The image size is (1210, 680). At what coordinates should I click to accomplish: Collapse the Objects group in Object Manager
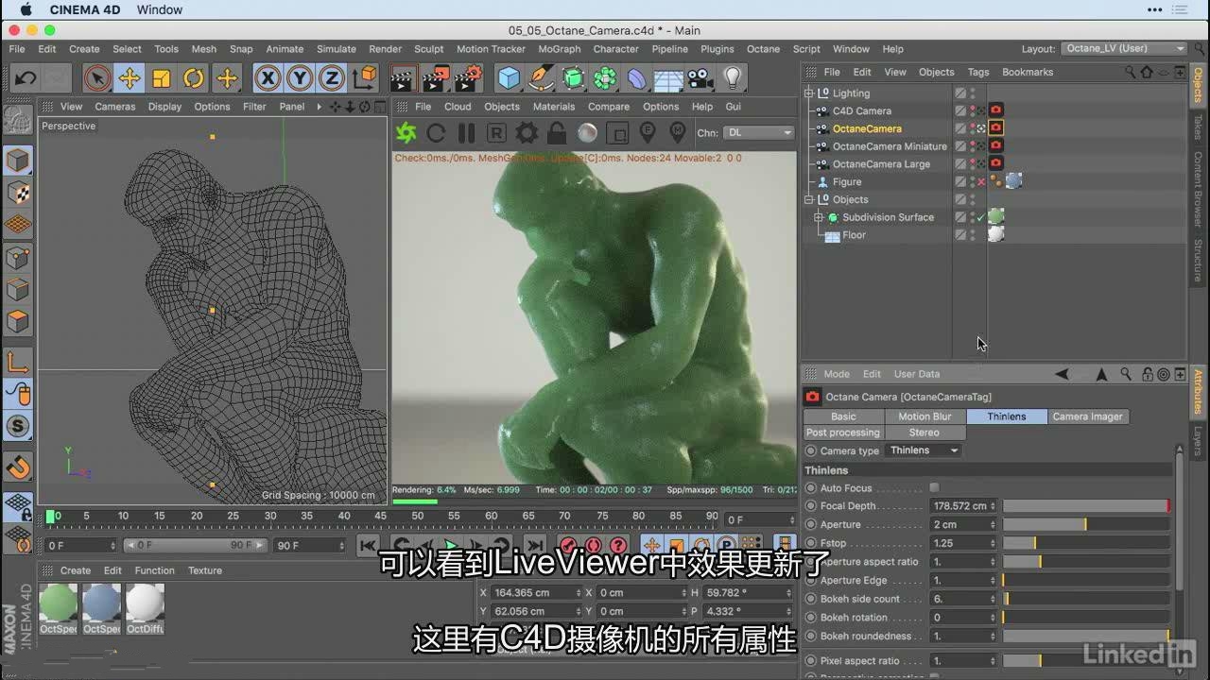pos(808,200)
